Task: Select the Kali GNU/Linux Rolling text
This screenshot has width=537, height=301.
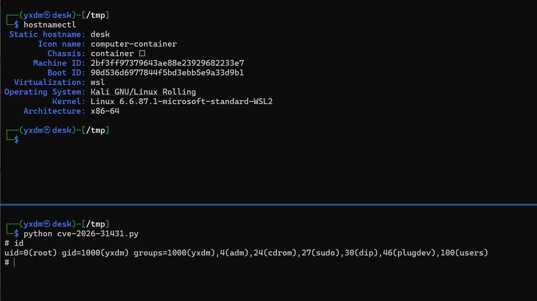Action: pos(143,92)
